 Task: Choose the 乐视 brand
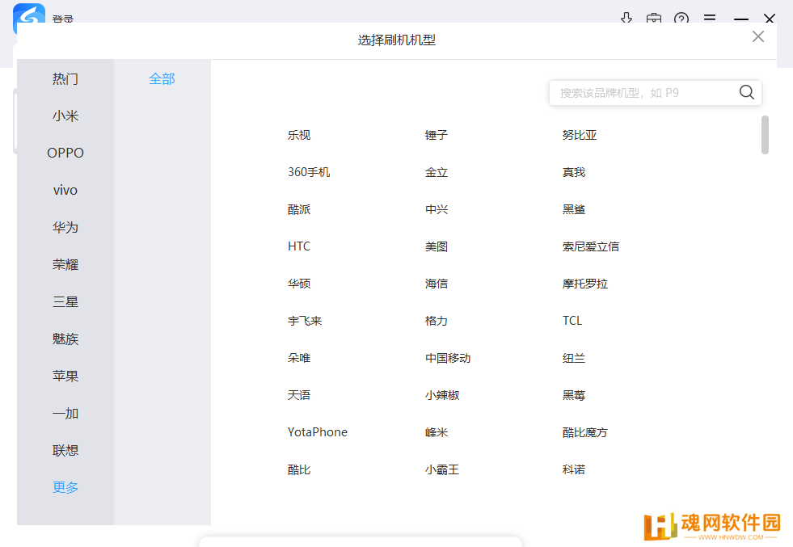pos(299,135)
